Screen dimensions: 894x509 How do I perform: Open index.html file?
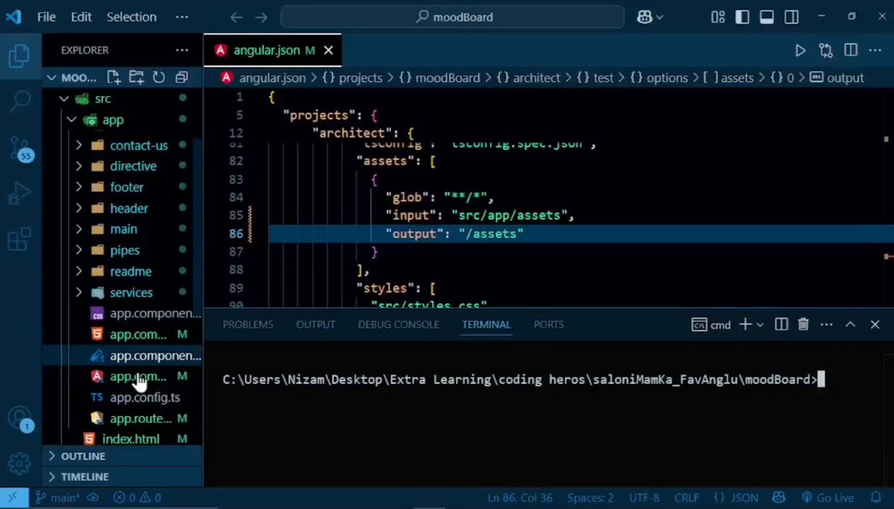(130, 439)
